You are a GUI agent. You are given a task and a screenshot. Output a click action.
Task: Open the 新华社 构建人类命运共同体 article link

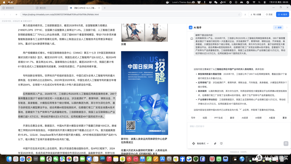coord(144,141)
